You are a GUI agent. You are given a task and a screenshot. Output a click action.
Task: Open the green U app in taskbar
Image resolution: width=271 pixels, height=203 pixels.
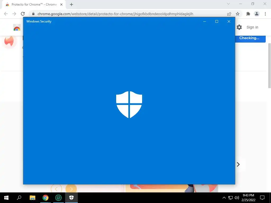(58, 198)
